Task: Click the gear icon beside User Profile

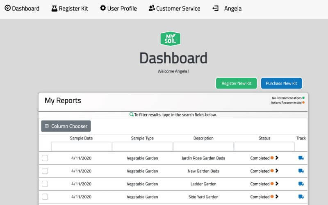Action: click(x=103, y=8)
